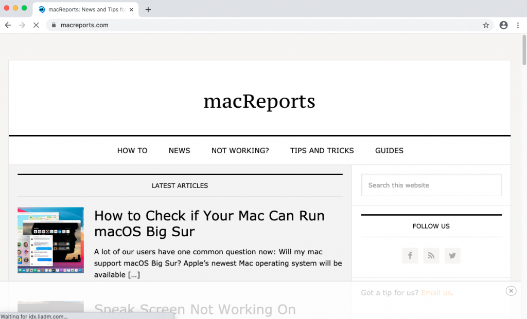
Task: Click the Got a tip for us text
Action: tap(390, 293)
